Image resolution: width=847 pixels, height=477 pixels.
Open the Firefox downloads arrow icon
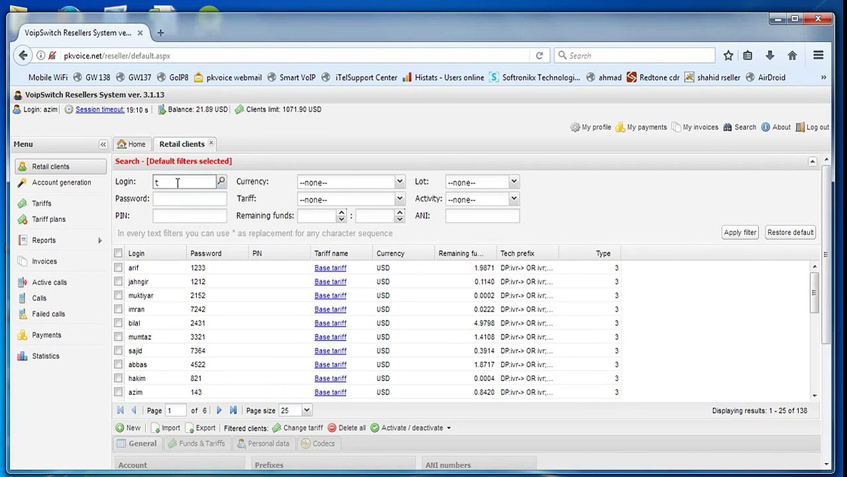pyautogui.click(x=769, y=56)
